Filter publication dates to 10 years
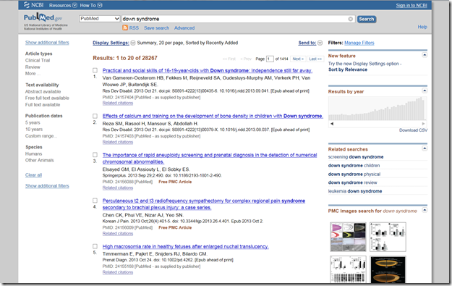This screenshot has height=286, width=452. pyautogui.click(x=34, y=130)
